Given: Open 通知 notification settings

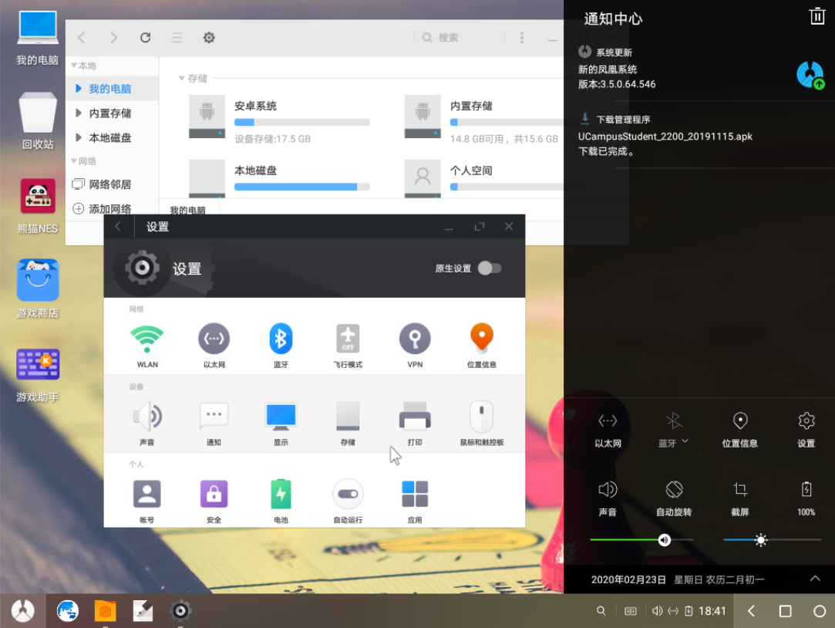Looking at the screenshot, I should click(x=214, y=424).
